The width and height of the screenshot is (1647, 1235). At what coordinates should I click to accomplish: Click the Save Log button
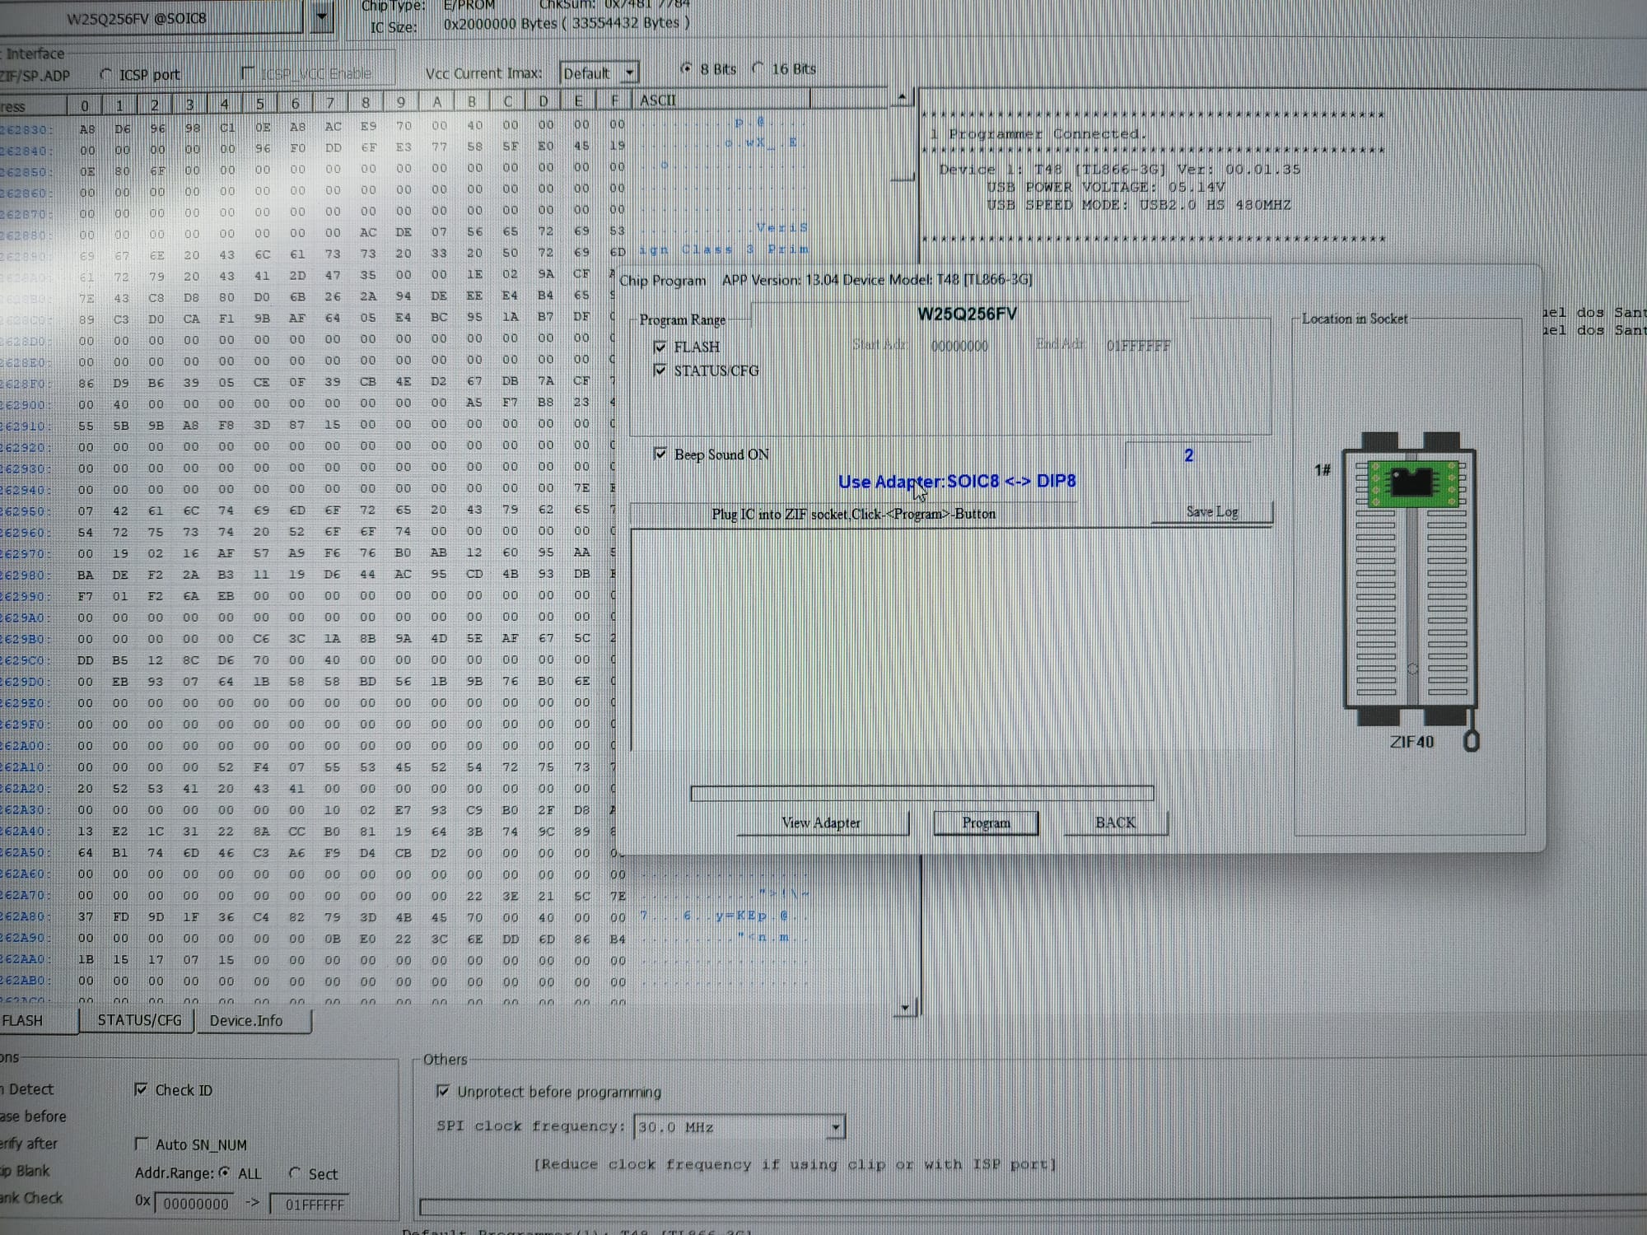1211,512
